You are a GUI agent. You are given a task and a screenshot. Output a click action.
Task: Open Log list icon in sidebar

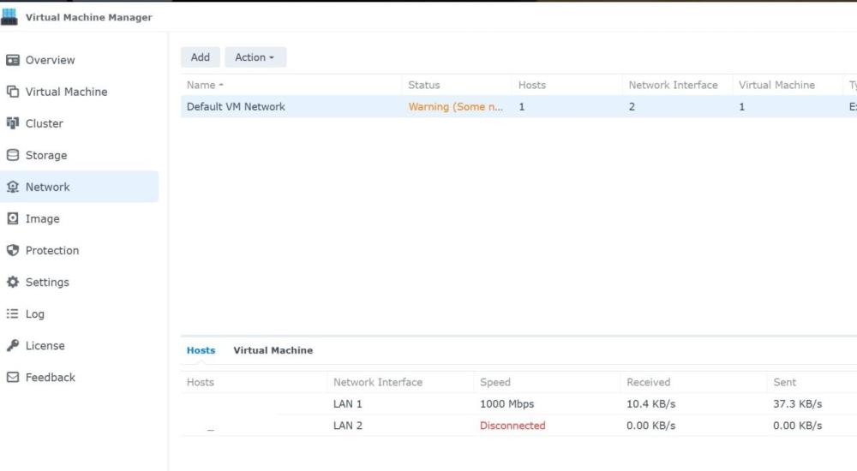[13, 314]
